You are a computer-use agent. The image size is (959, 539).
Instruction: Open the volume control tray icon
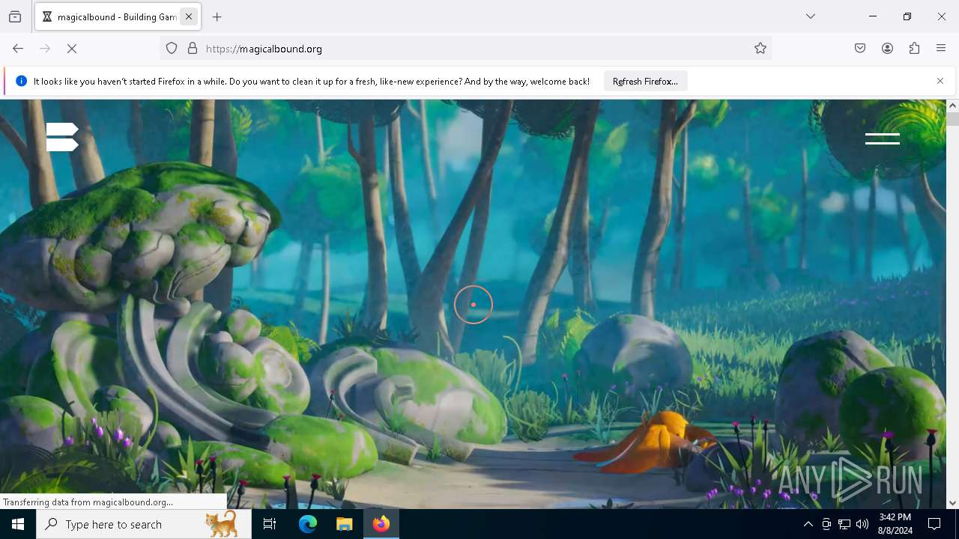click(x=862, y=525)
